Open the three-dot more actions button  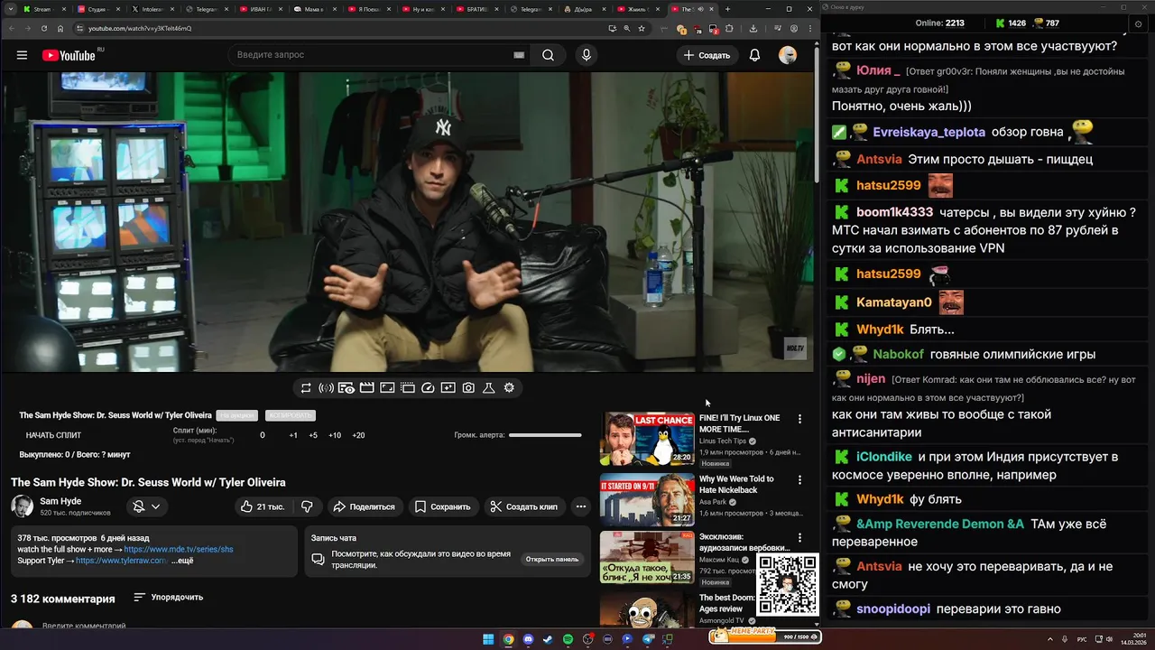(x=580, y=506)
